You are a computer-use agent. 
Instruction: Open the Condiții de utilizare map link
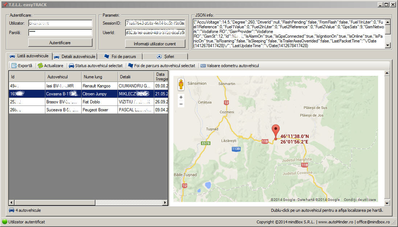[x=360, y=199]
